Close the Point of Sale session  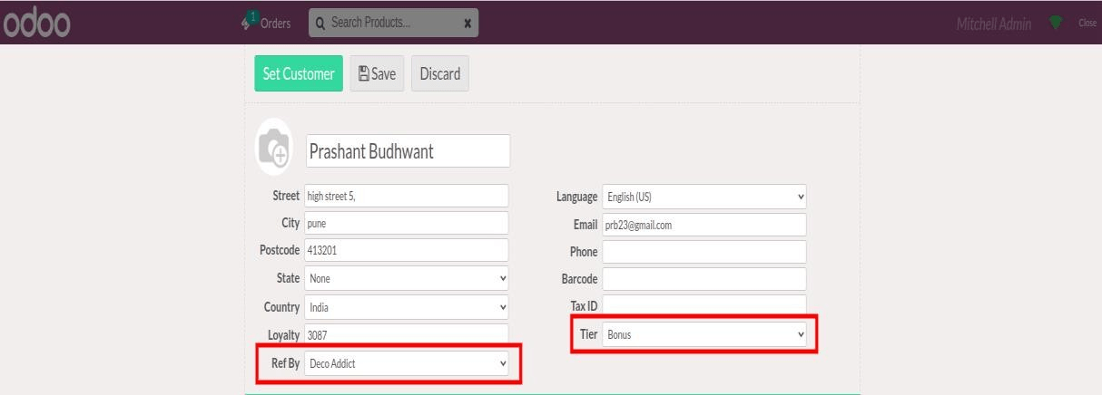1087,23
